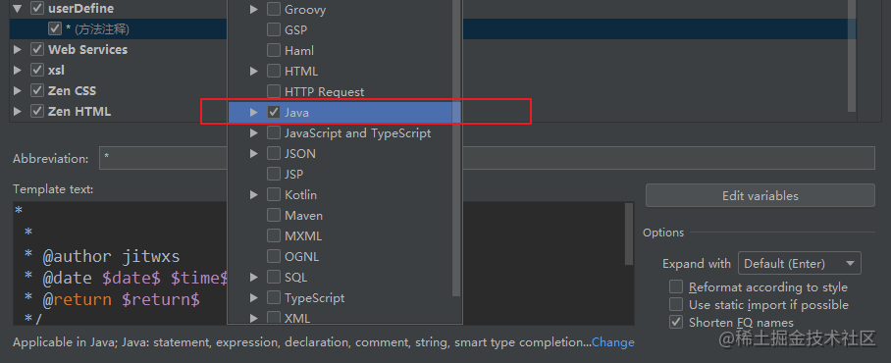Viewport: 891px width, 363px height.
Task: Click the template text area scrollbar
Action: pos(628,234)
